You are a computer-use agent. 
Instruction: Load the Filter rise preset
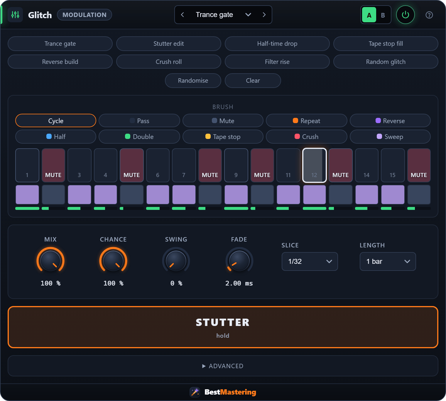coord(277,62)
